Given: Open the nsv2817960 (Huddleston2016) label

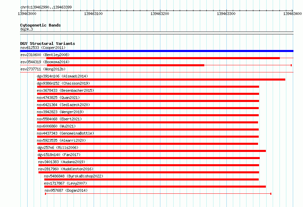Looking at the screenshot, I should click(x=66, y=169).
